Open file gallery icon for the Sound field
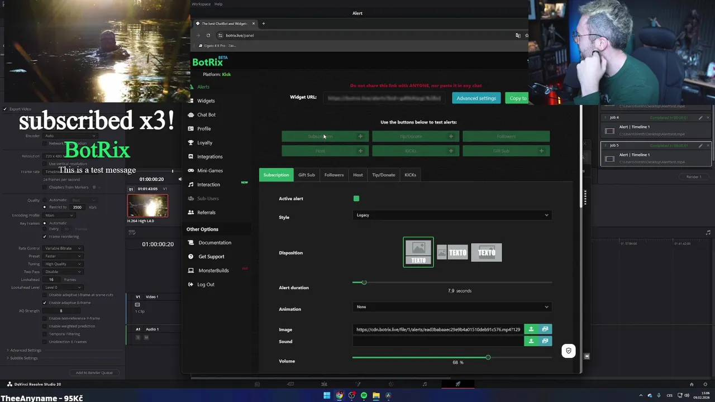This screenshot has height=402, width=715. point(545,341)
